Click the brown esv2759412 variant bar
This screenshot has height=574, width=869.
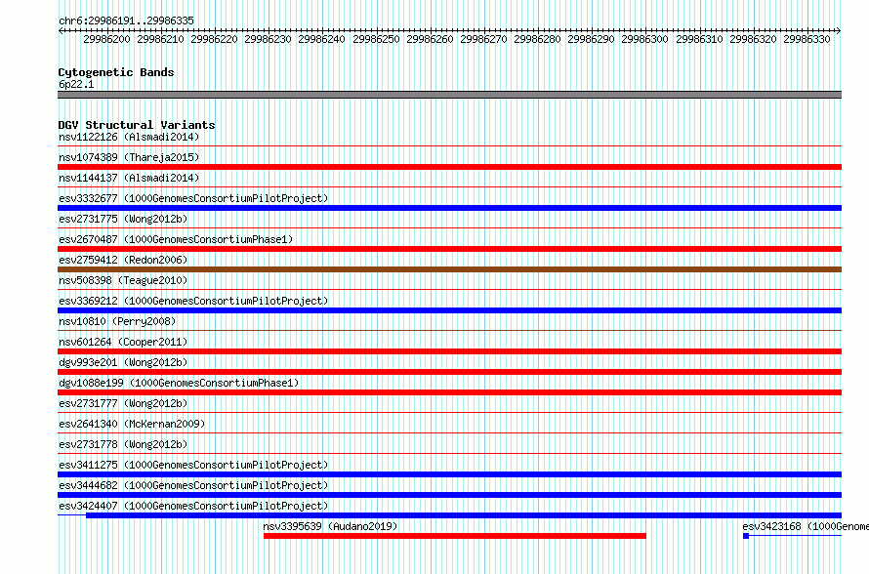click(x=449, y=269)
